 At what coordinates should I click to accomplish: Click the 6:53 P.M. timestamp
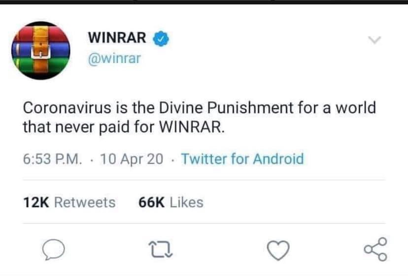pos(52,159)
